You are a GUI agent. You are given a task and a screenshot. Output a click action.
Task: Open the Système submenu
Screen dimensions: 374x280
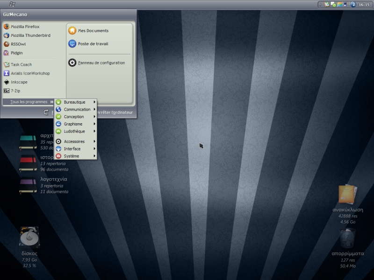point(76,156)
